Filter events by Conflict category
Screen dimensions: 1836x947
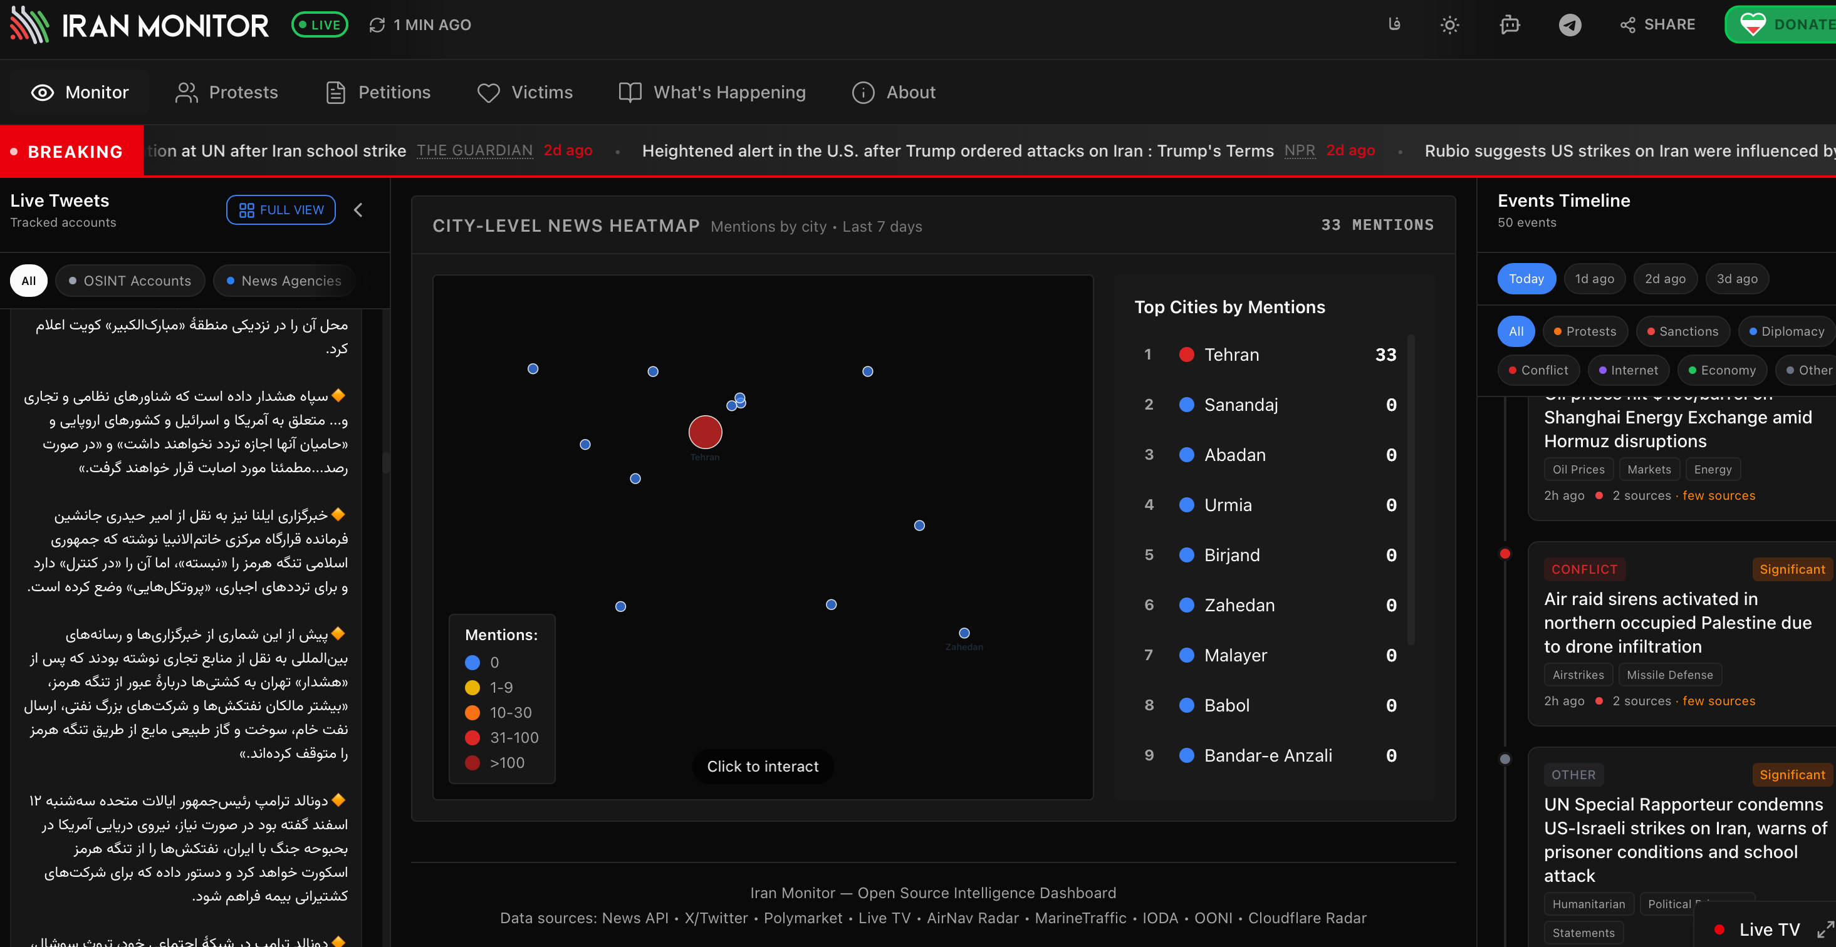(1538, 371)
